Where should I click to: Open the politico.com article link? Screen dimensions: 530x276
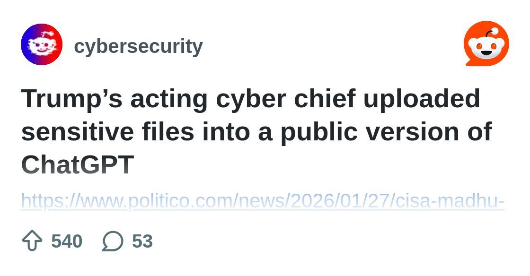[263, 201]
